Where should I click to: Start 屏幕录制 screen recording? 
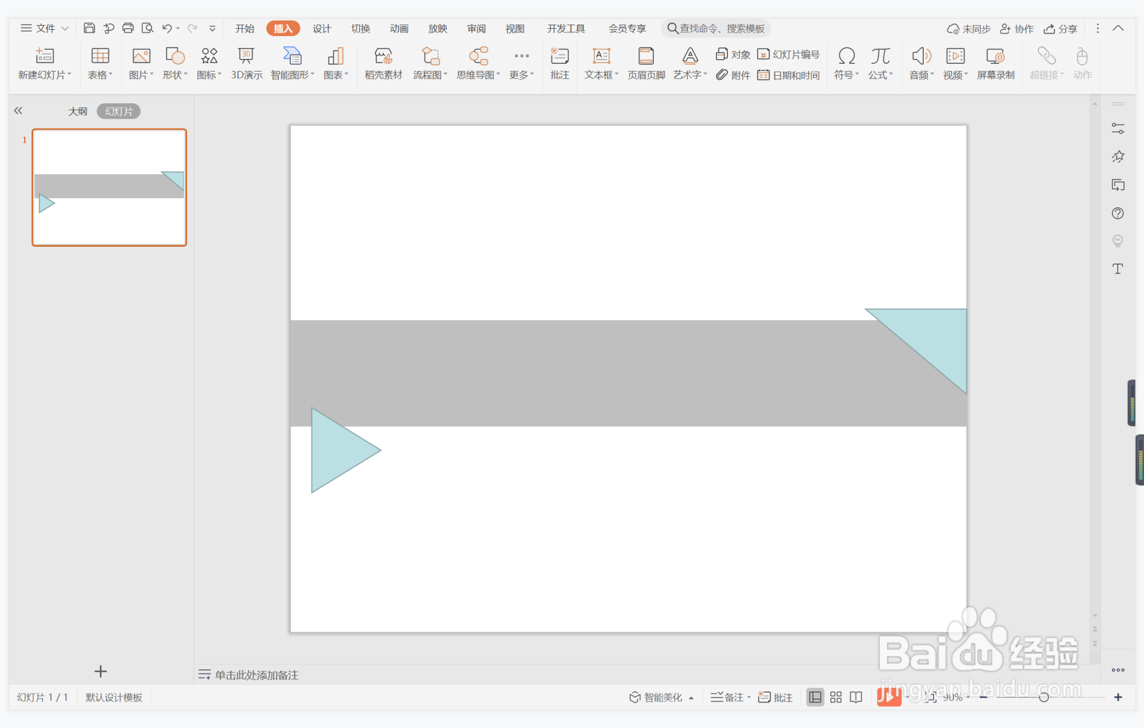(x=995, y=63)
